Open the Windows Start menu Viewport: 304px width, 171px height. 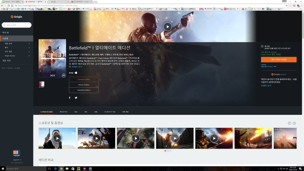(3, 169)
